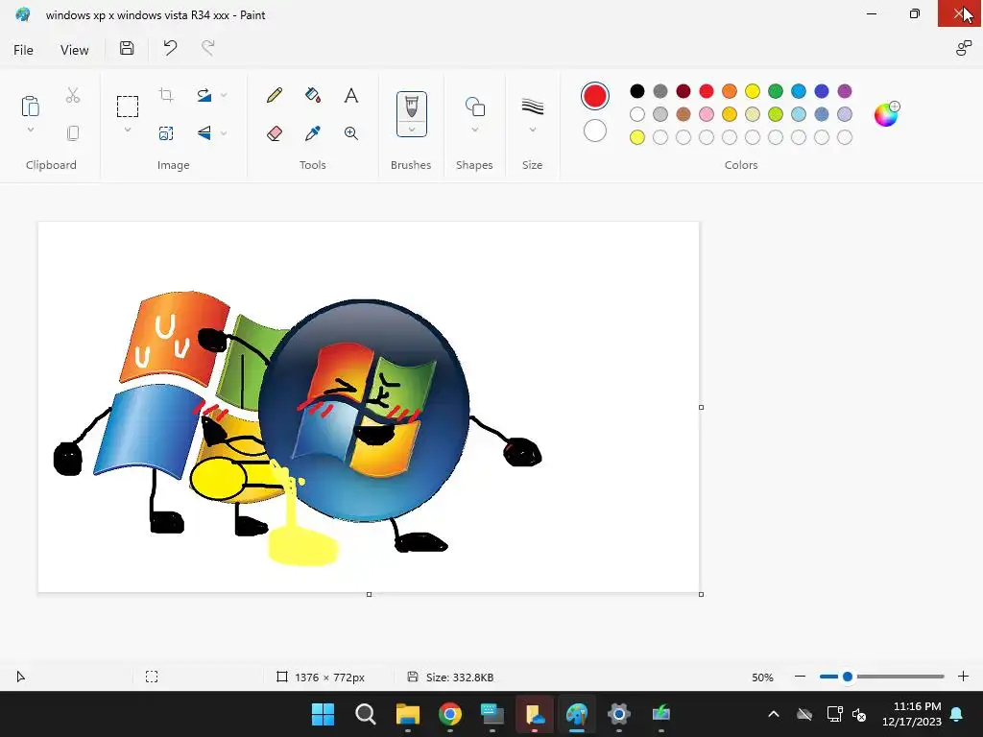This screenshot has height=737, width=983.
Task: Pick the custom yellow swatch in third row
Action: coord(637,137)
